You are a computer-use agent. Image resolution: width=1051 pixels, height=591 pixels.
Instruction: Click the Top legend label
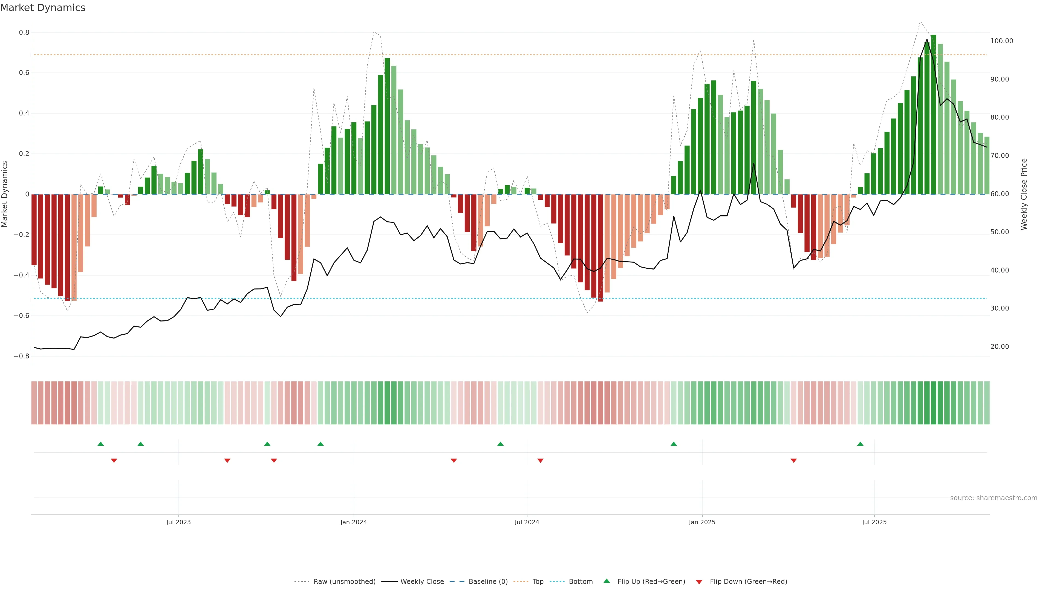click(x=538, y=582)
